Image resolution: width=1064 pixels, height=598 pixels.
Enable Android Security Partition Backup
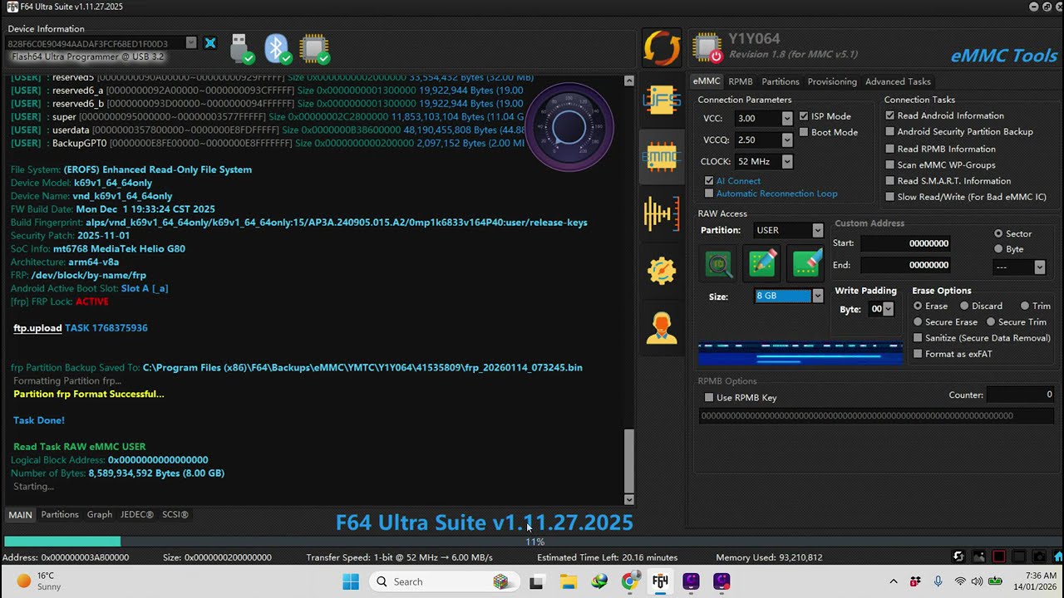click(x=890, y=131)
